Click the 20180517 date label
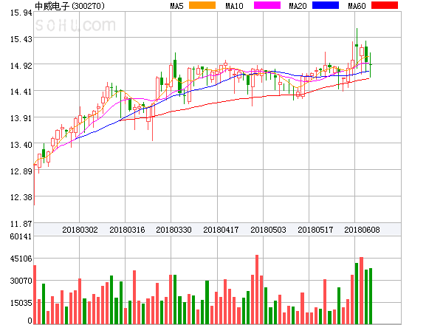This screenshot has width=443, height=325. click(315, 230)
